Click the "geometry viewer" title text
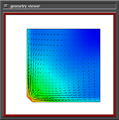The image size is (119, 120). (25, 6)
